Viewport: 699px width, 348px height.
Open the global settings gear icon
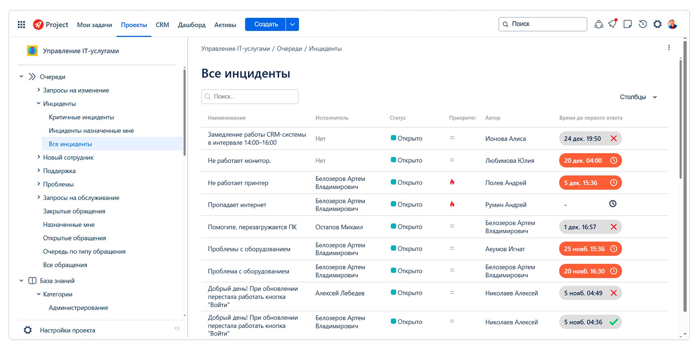[657, 24]
